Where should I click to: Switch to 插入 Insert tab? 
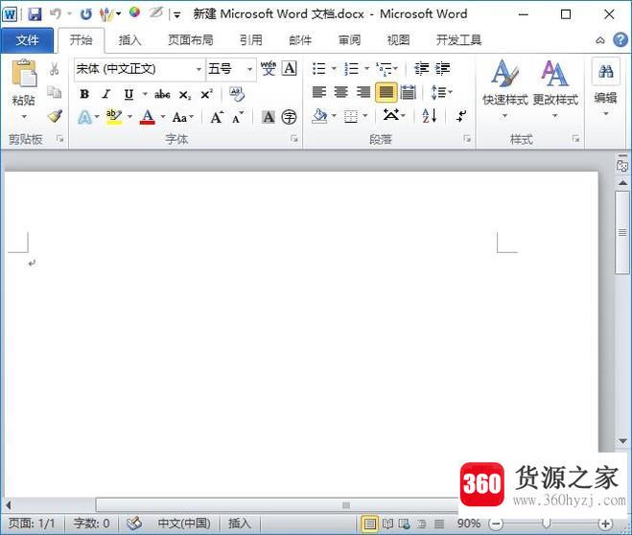[x=129, y=40]
